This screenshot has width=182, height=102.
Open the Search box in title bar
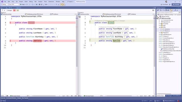click(x=71, y=2)
